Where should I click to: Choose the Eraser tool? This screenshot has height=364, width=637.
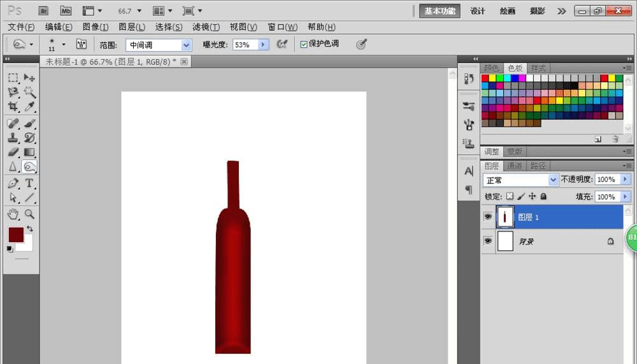tap(13, 152)
